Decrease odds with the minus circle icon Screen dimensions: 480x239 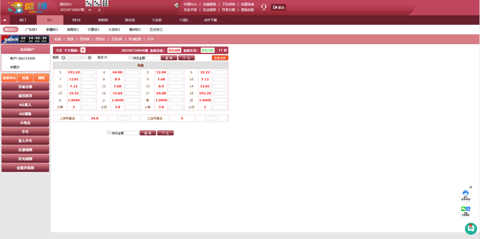coord(63,58)
